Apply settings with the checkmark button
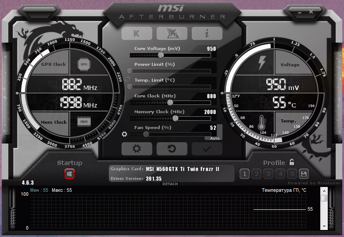344x237 pixels. 207,148
